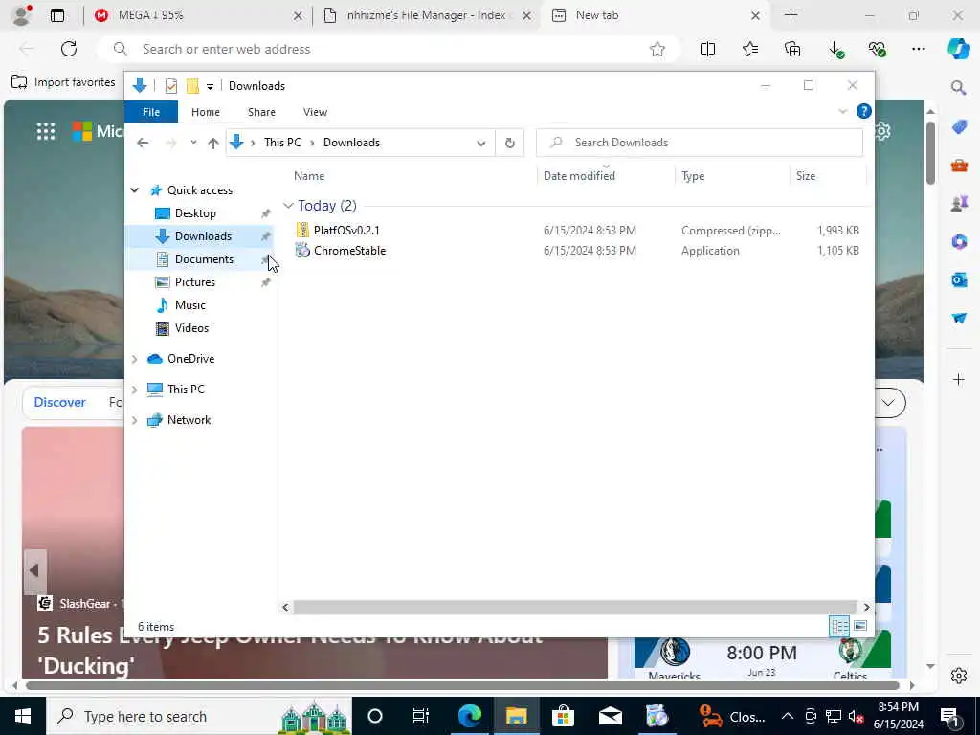The height and width of the screenshot is (735, 980).
Task: Click the Properties quick access toolbar icon
Action: (170, 86)
